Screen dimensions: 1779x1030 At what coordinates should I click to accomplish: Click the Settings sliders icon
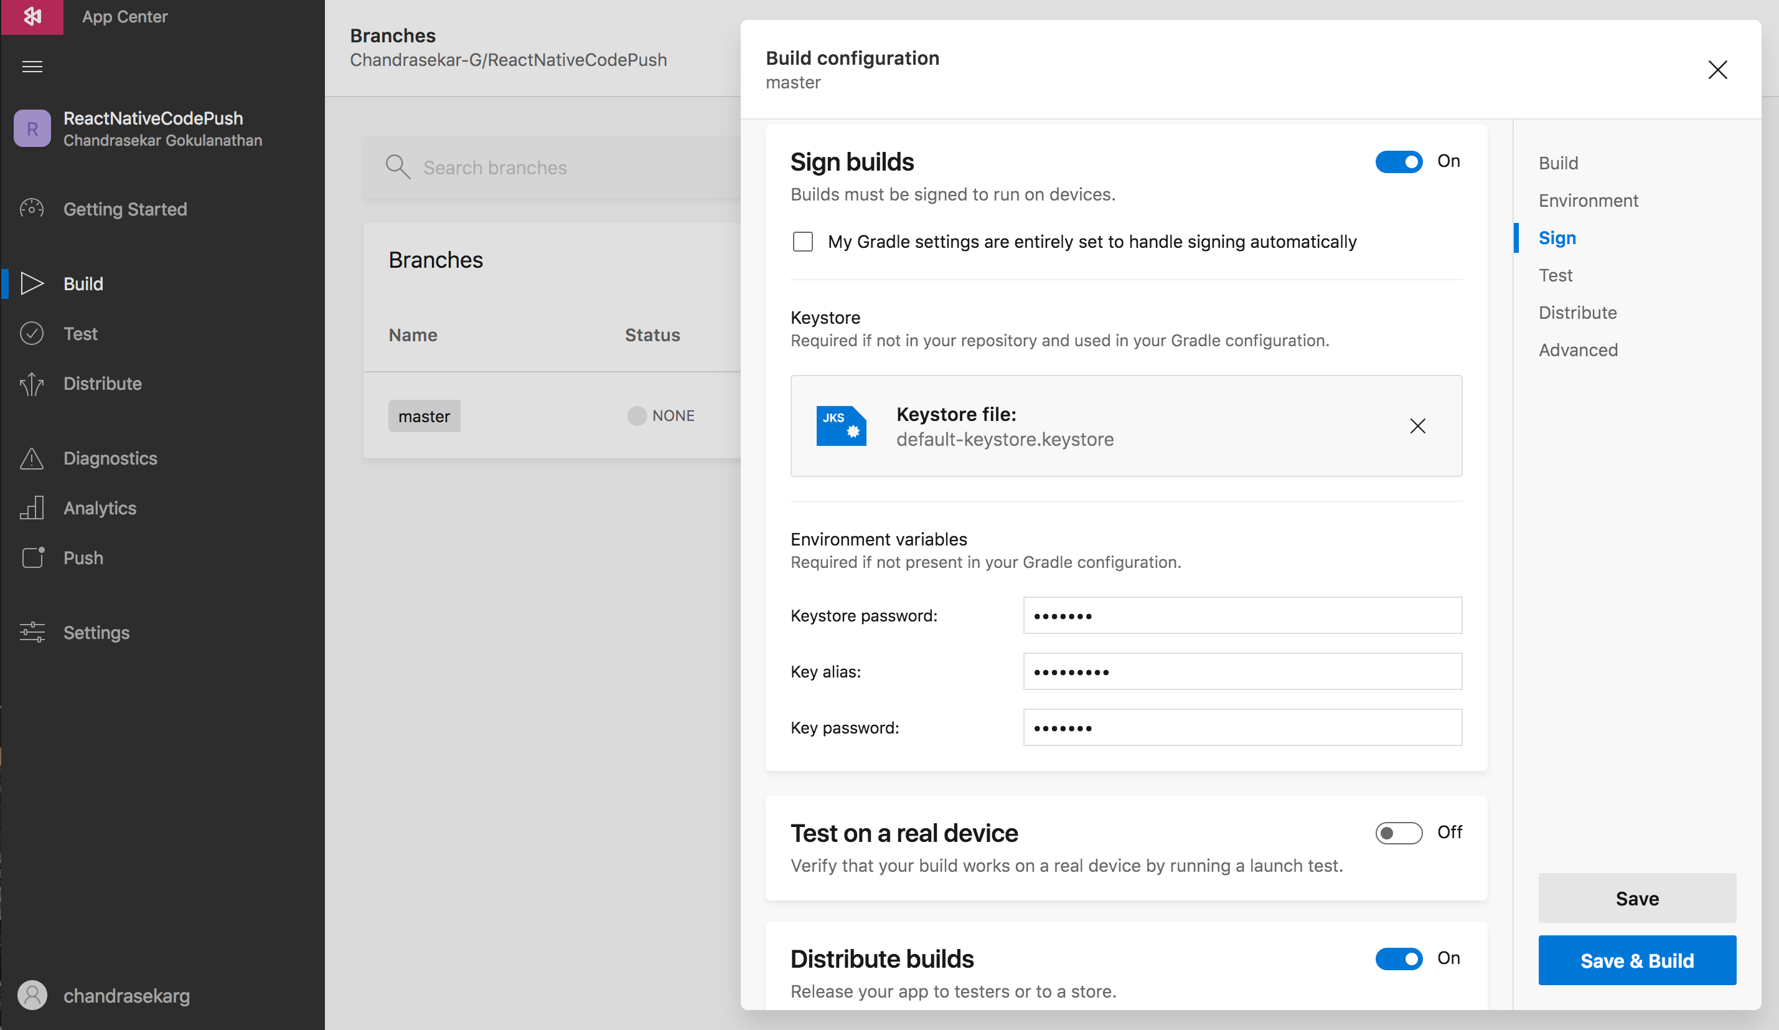click(32, 632)
